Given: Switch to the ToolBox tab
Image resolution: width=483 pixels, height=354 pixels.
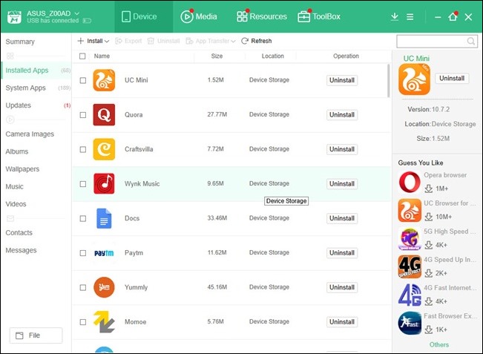Looking at the screenshot, I should [319, 16].
